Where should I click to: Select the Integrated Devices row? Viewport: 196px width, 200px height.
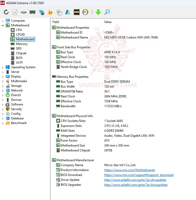pos(105,136)
